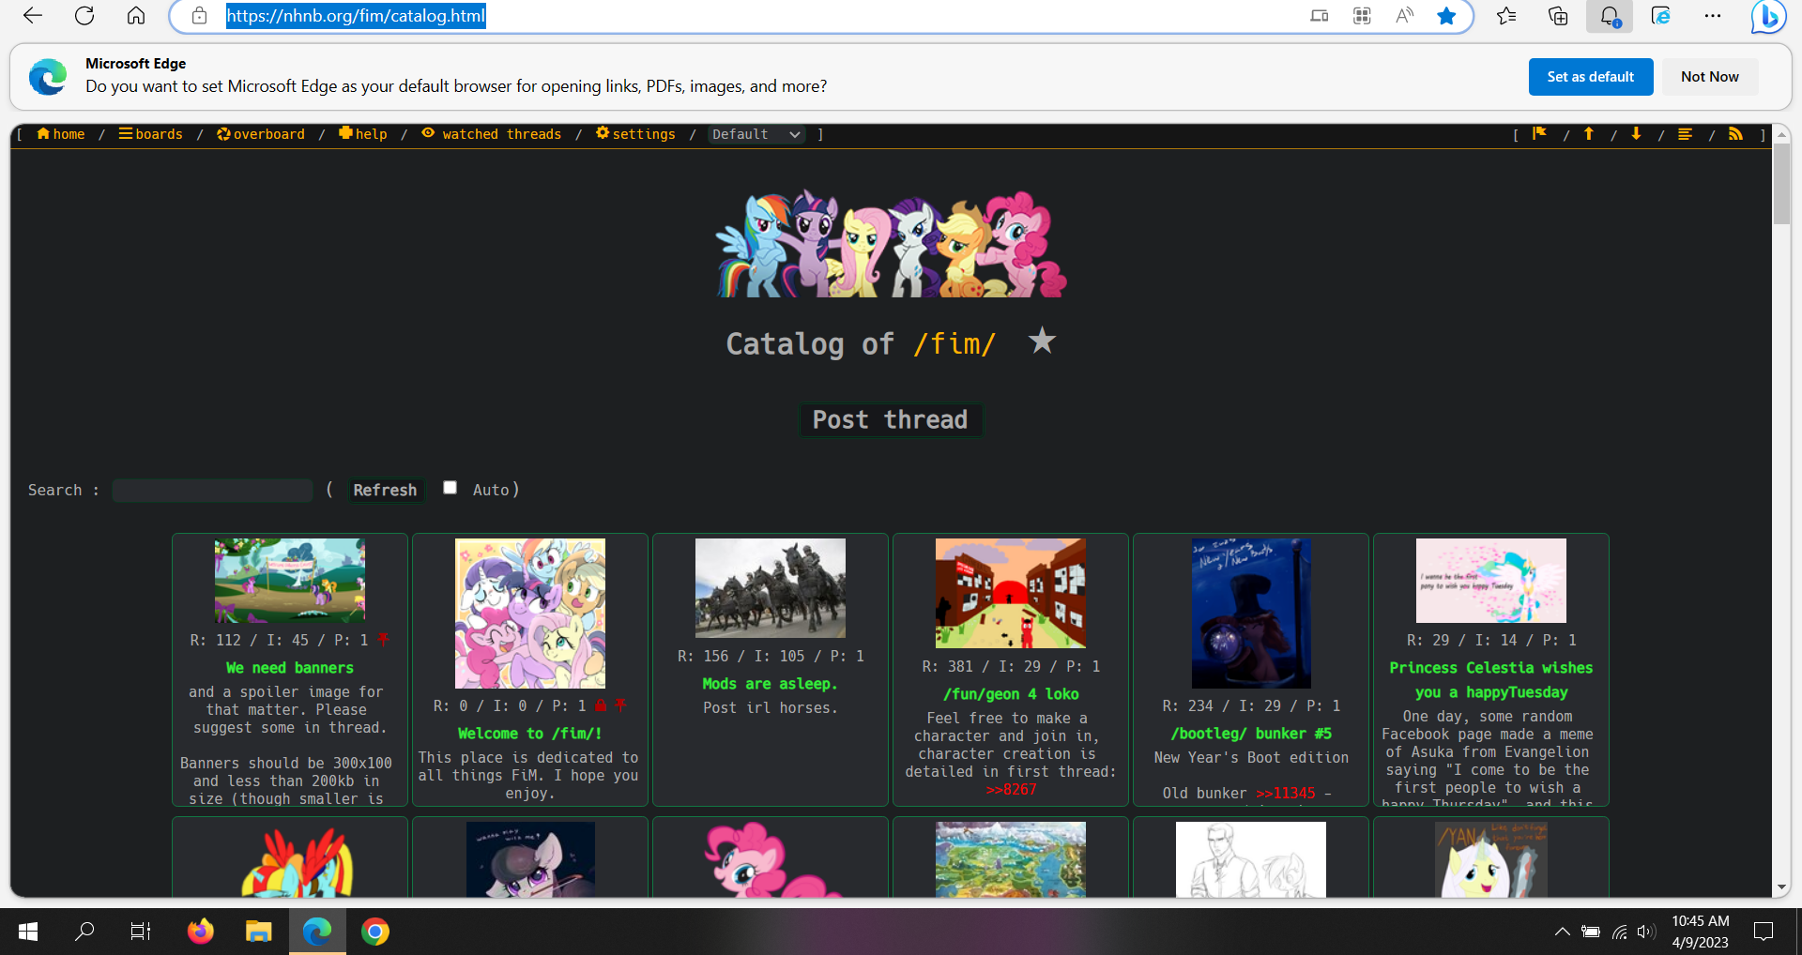1802x955 pixels.
Task: Open the browser home page
Action: point(136,16)
